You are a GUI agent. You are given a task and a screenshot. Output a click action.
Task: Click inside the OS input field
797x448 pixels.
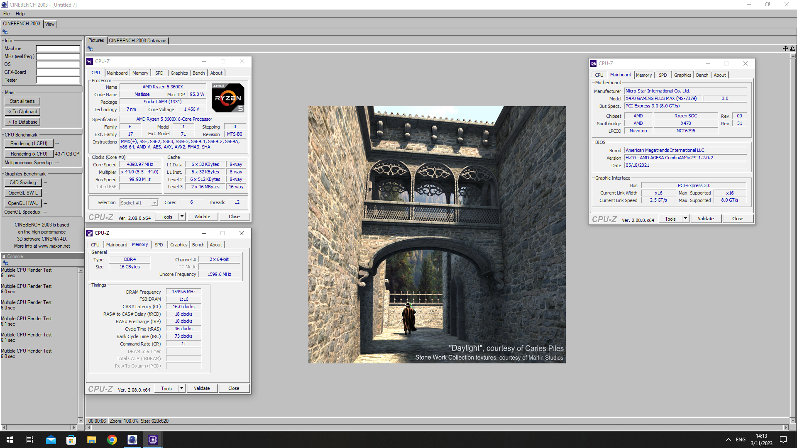(x=58, y=64)
